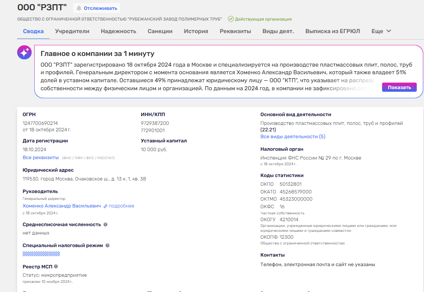Click the chain link icon before подробнее

pos(106,206)
